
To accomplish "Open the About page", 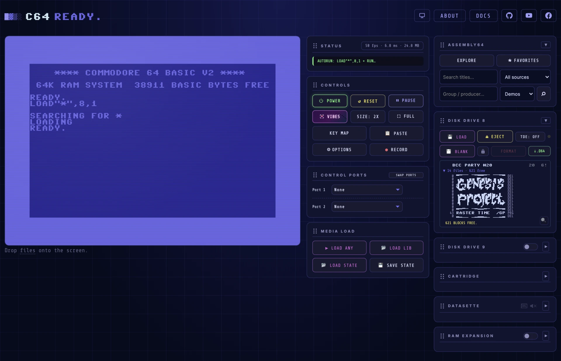I will (450, 16).
